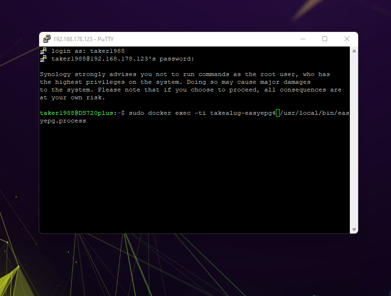Click the 'exec' word in the command

point(183,113)
